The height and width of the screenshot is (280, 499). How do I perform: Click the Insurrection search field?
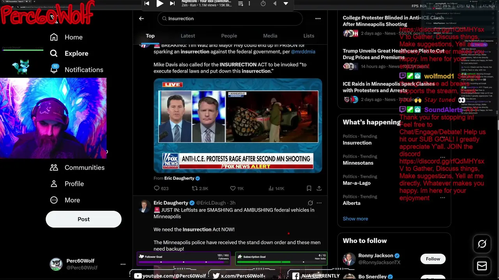[230, 18]
